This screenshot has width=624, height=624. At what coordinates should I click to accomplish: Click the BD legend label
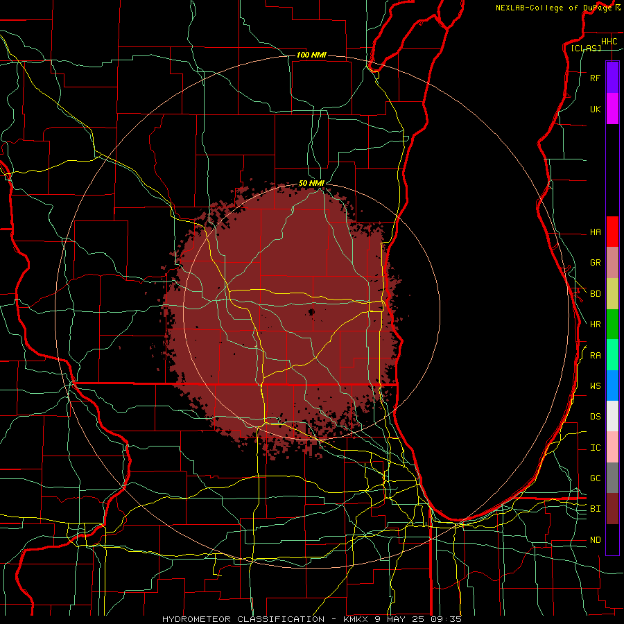pyautogui.click(x=595, y=294)
